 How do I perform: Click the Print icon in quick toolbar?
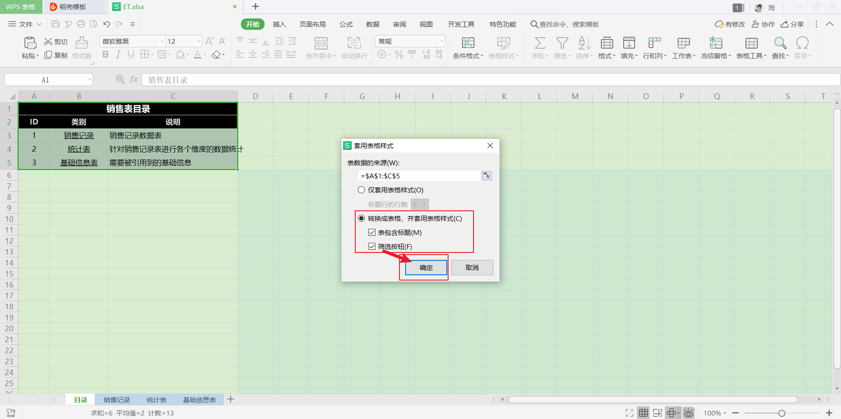pyautogui.click(x=81, y=24)
